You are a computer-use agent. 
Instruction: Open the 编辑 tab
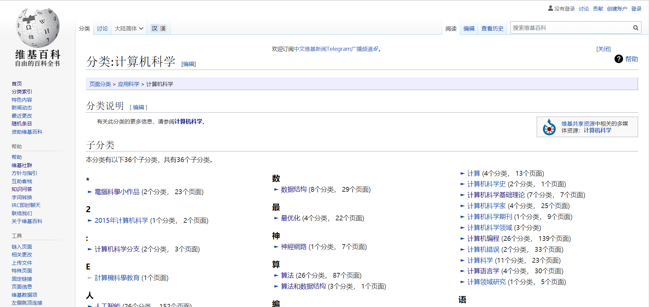tap(469, 29)
